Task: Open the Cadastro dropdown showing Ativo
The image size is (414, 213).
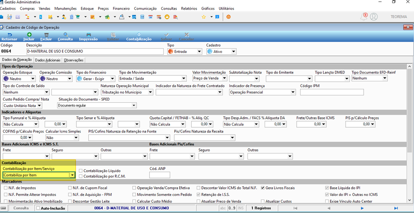Action: (234, 52)
